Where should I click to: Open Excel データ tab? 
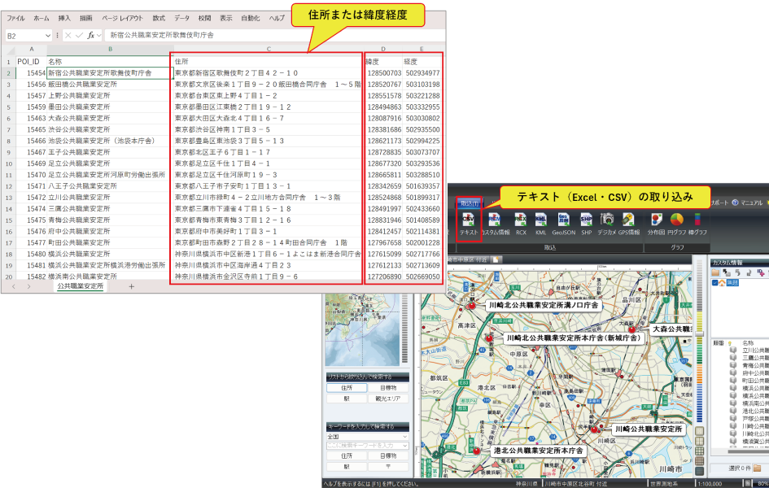click(181, 18)
